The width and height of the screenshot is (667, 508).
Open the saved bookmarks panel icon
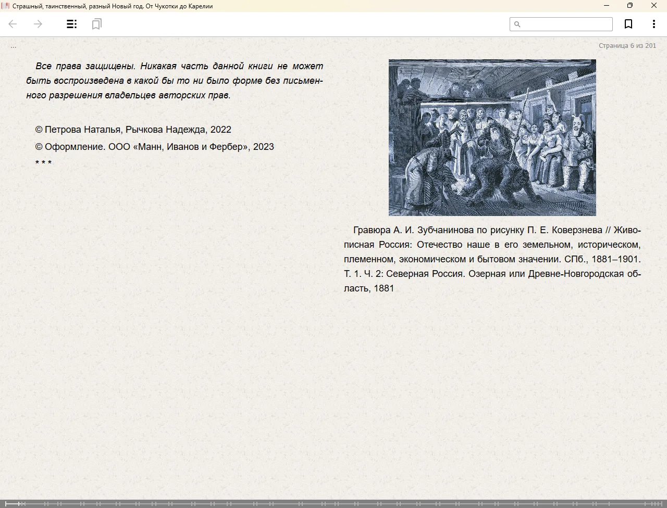(96, 24)
